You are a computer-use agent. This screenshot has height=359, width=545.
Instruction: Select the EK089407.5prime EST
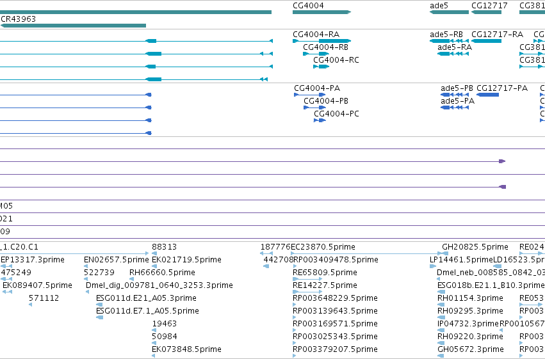7,292
